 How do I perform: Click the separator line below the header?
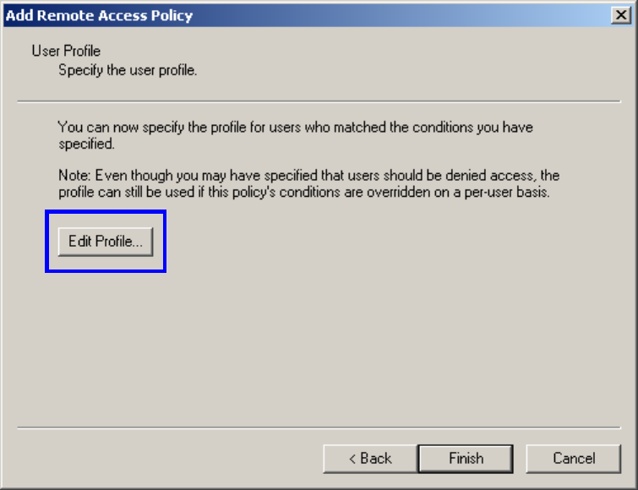point(319,101)
